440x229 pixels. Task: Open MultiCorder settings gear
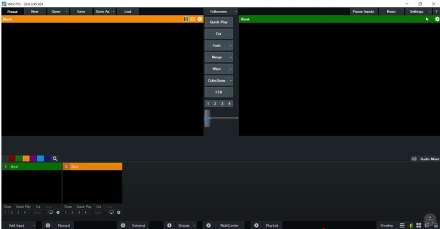(x=208, y=225)
